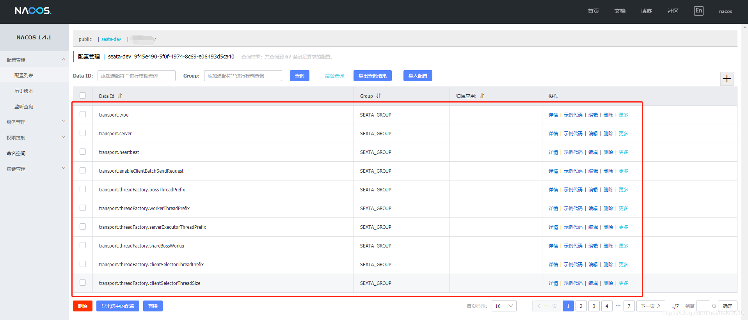Click the red 删除 button below the table

pos(83,306)
